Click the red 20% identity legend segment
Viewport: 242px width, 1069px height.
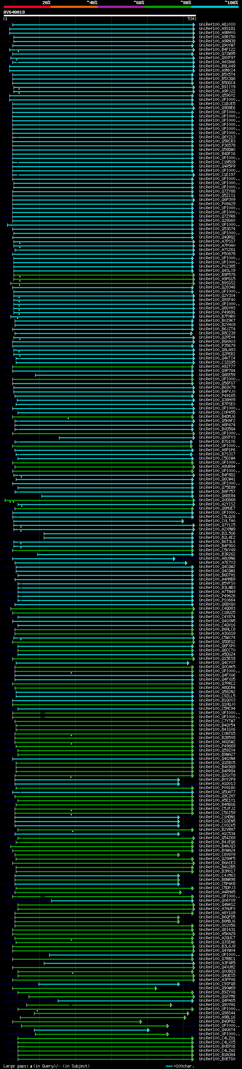coord(27,7)
